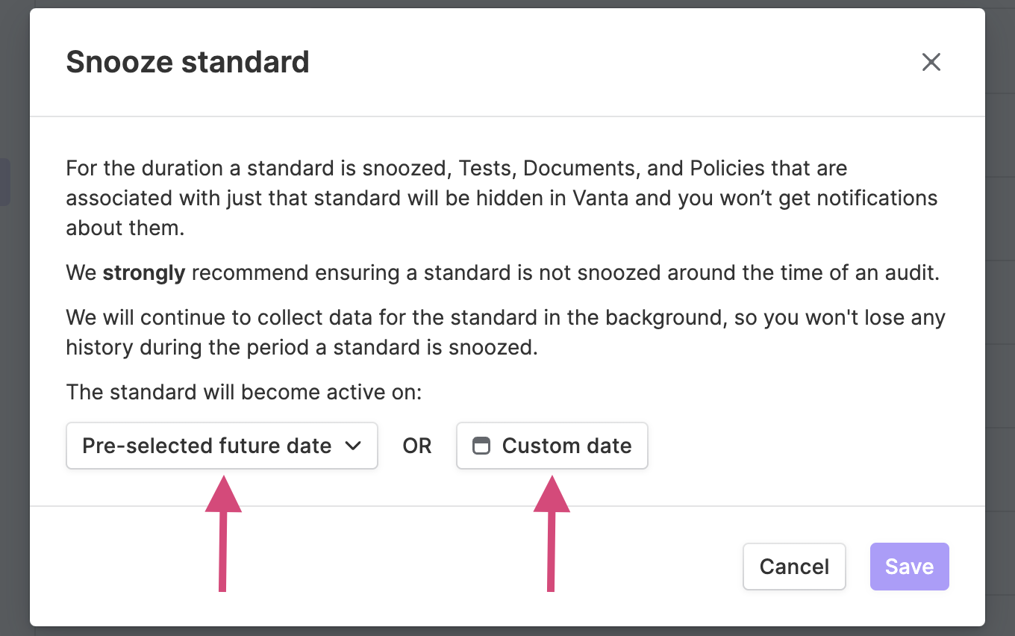Choose the Custom date option

[x=552, y=446]
